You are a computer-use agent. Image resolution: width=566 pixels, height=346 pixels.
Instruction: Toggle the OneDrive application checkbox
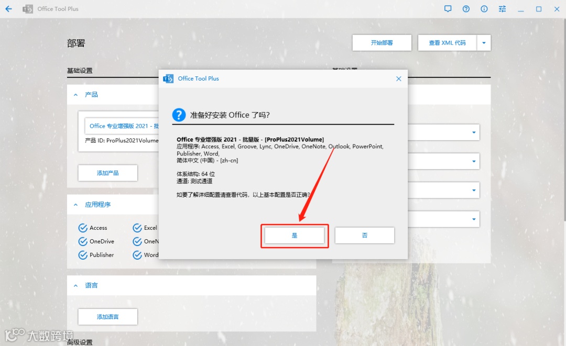pos(83,241)
